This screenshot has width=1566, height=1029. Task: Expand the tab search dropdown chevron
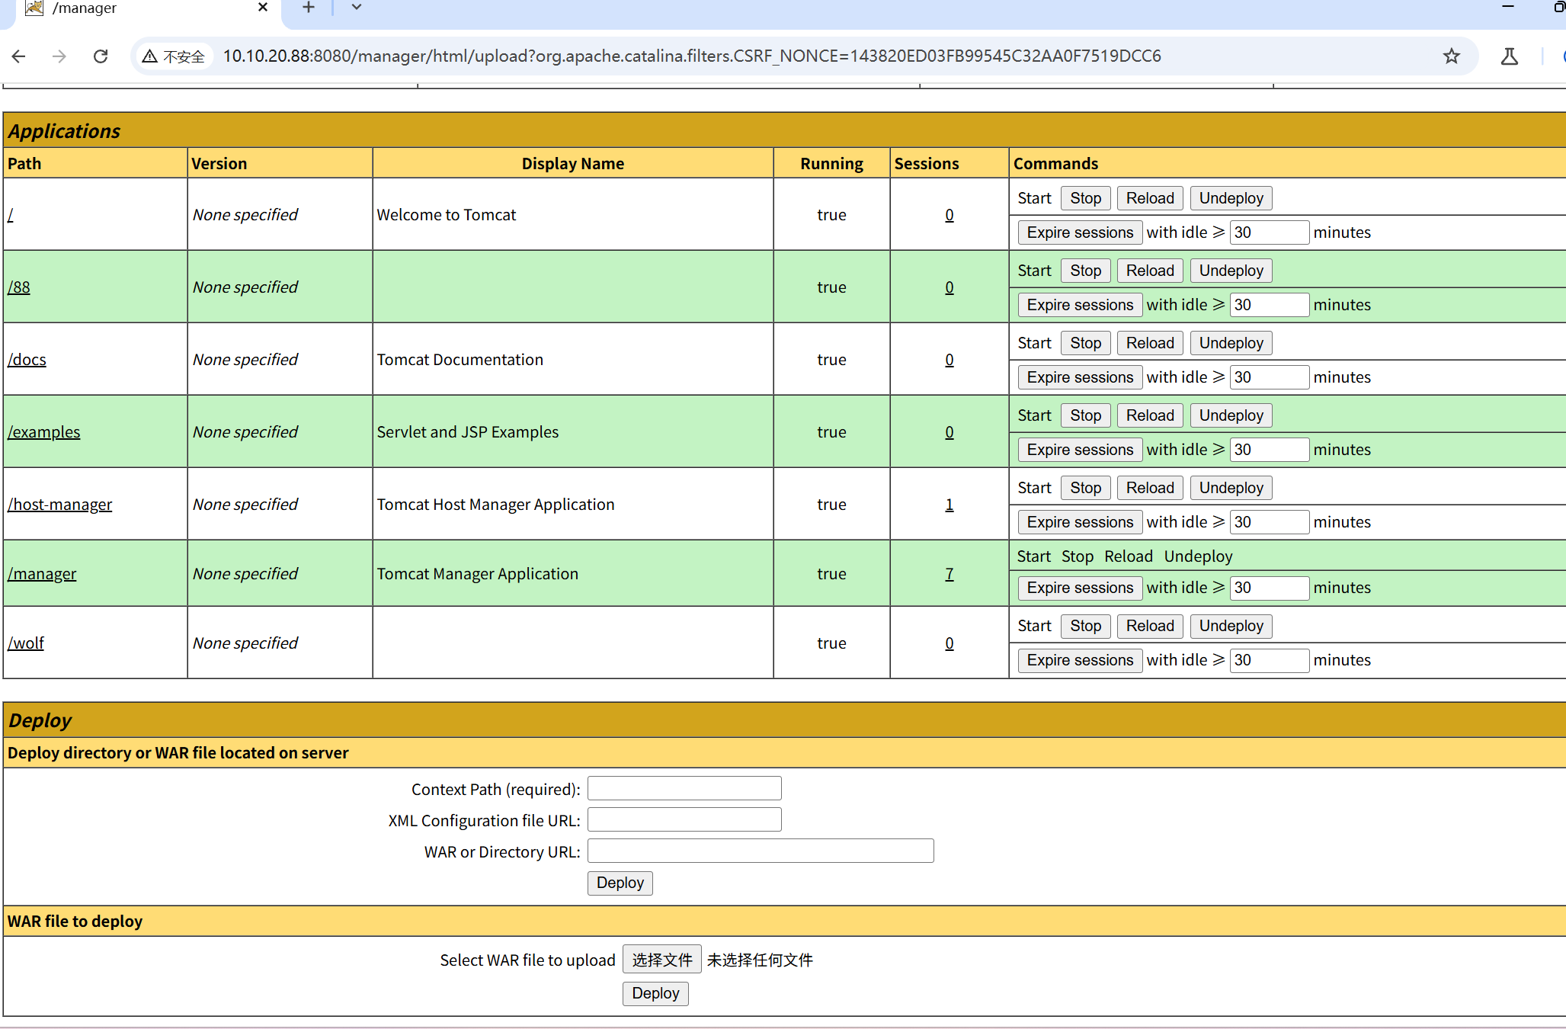pyautogui.click(x=356, y=8)
